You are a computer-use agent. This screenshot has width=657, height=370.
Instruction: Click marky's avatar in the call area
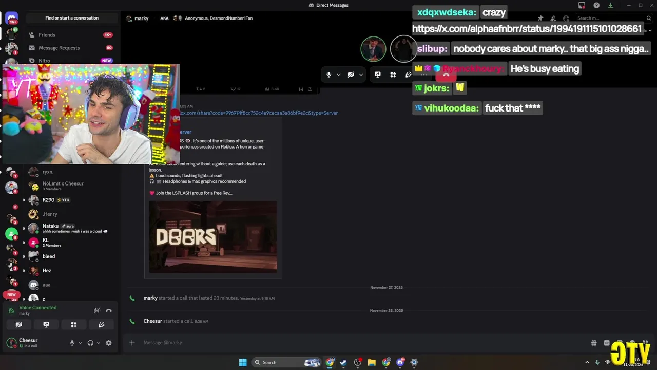pyautogui.click(x=373, y=49)
